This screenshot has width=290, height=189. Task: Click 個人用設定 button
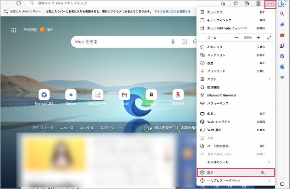pyautogui.click(x=160, y=128)
